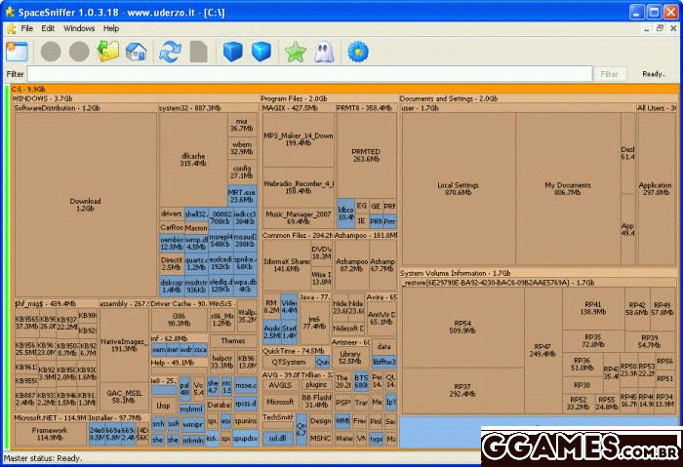Click the Master Rescan refresh arrows icon
The width and height of the screenshot is (683, 467).
pyautogui.click(x=171, y=51)
